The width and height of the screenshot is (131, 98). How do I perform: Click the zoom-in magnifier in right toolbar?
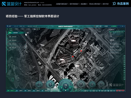pyautogui.click(x=124, y=58)
